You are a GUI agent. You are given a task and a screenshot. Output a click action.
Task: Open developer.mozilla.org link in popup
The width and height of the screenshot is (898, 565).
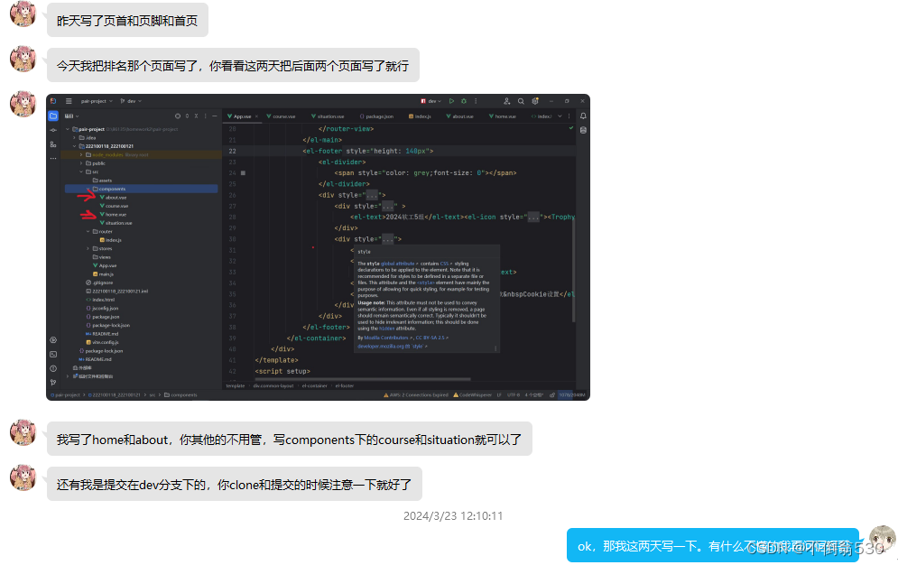pyautogui.click(x=393, y=347)
